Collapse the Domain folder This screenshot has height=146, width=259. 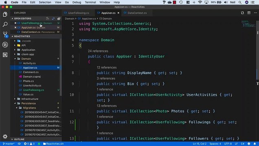click(x=15, y=59)
